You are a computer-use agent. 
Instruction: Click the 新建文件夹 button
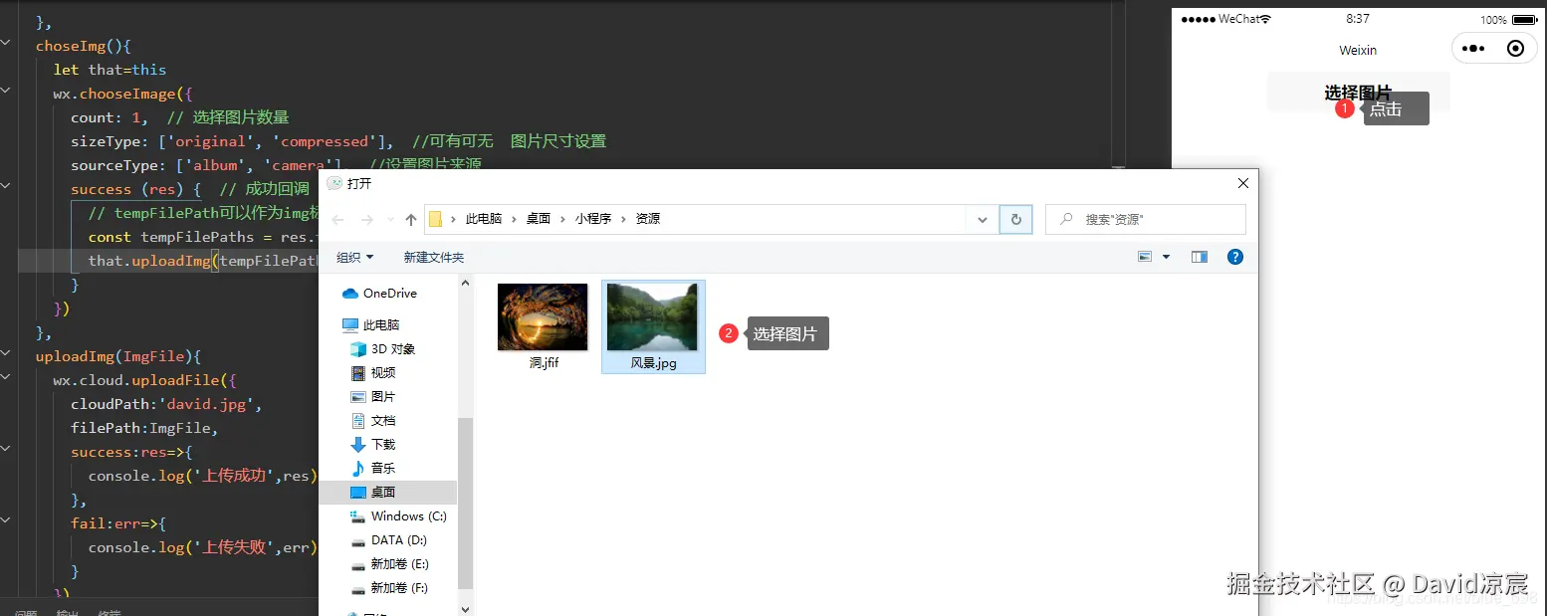click(x=433, y=257)
